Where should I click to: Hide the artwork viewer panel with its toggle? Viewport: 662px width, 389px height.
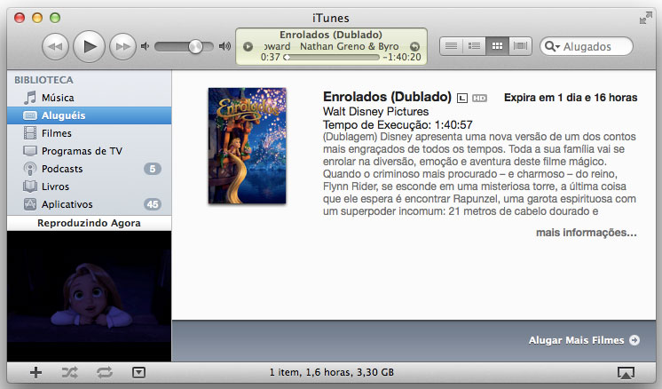(x=139, y=372)
